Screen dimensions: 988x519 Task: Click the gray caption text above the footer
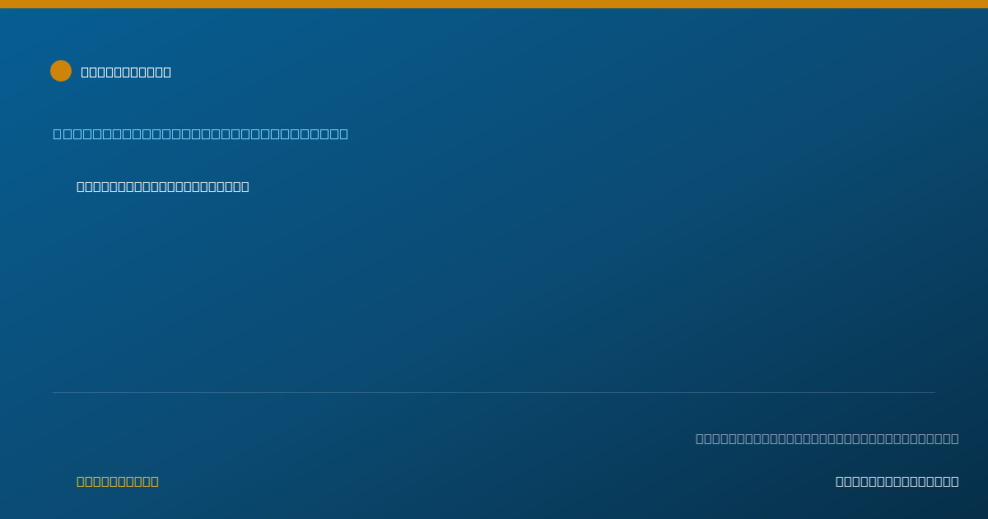coord(827,438)
